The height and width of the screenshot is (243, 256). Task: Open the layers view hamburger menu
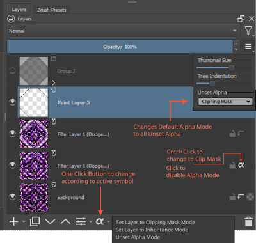pos(248,46)
